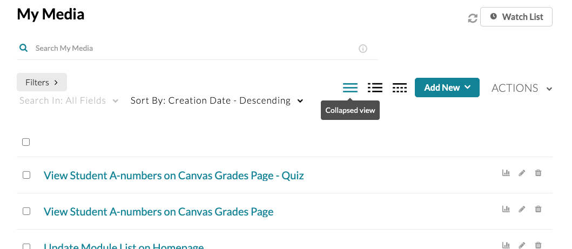This screenshot has width=572, height=249.
Task: Switch to table view layout
Action: 400,88
